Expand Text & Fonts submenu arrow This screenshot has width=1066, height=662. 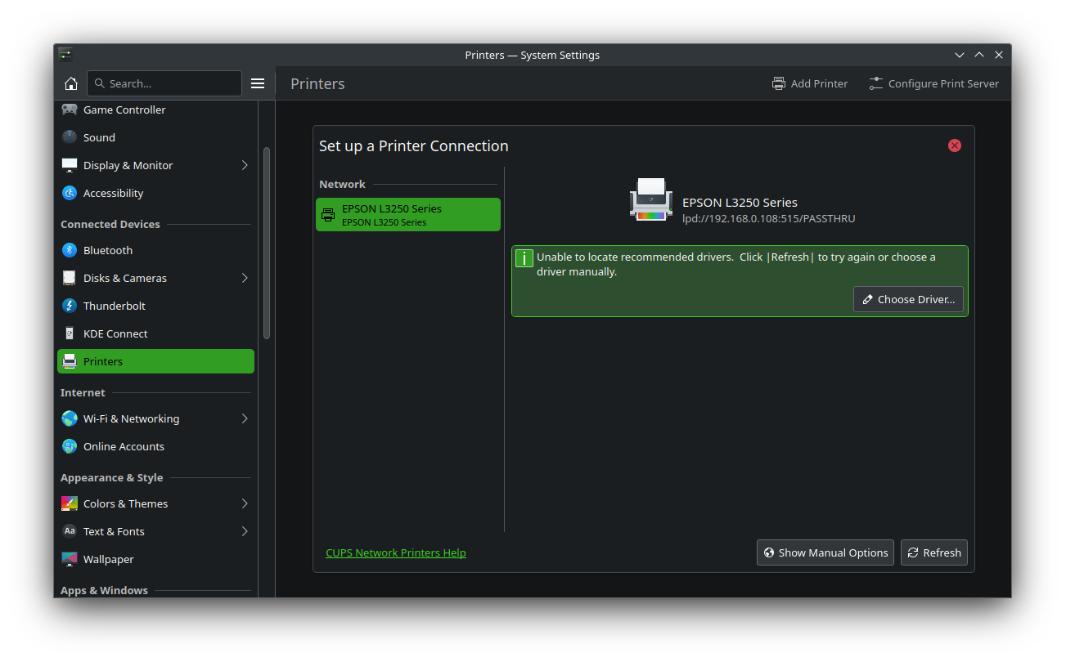click(245, 531)
